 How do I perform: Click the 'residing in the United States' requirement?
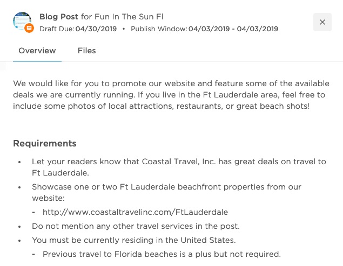[x=134, y=240]
